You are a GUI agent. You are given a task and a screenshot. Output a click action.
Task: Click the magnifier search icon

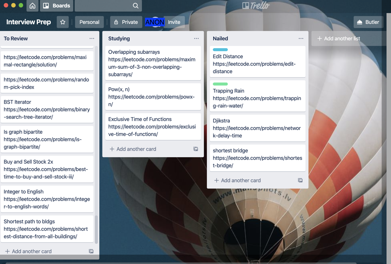click(x=135, y=6)
